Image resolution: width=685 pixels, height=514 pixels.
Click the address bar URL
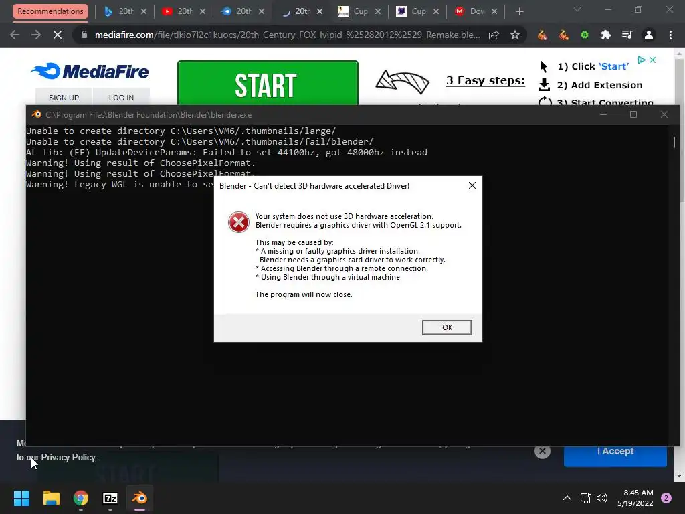tap(288, 35)
